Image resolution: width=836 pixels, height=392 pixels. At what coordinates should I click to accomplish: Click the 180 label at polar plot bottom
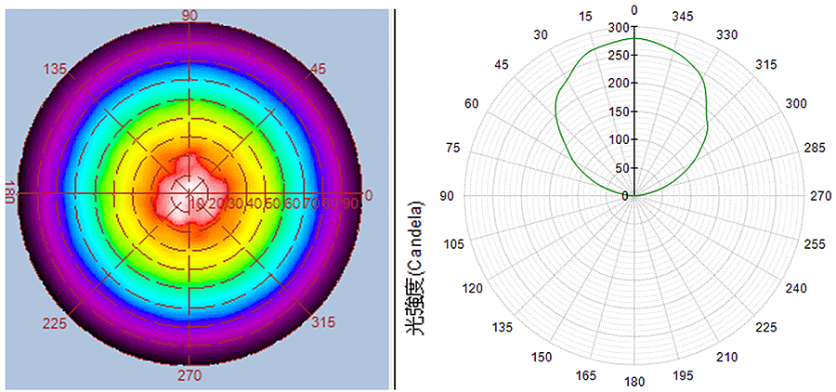pyautogui.click(x=634, y=381)
